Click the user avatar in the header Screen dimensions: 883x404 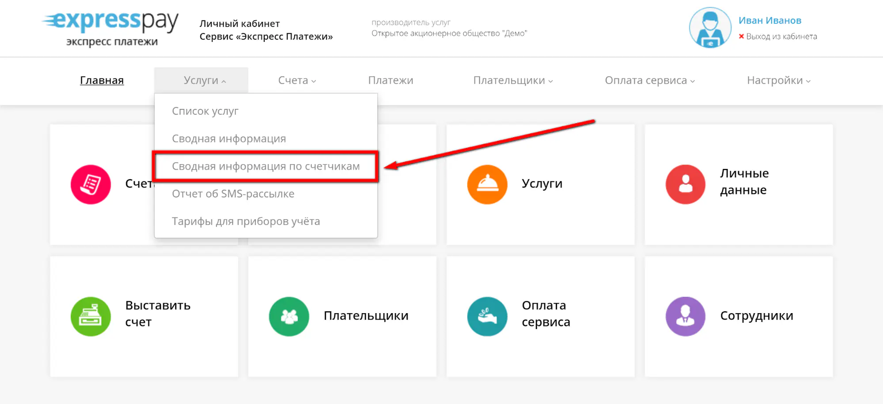click(x=709, y=27)
